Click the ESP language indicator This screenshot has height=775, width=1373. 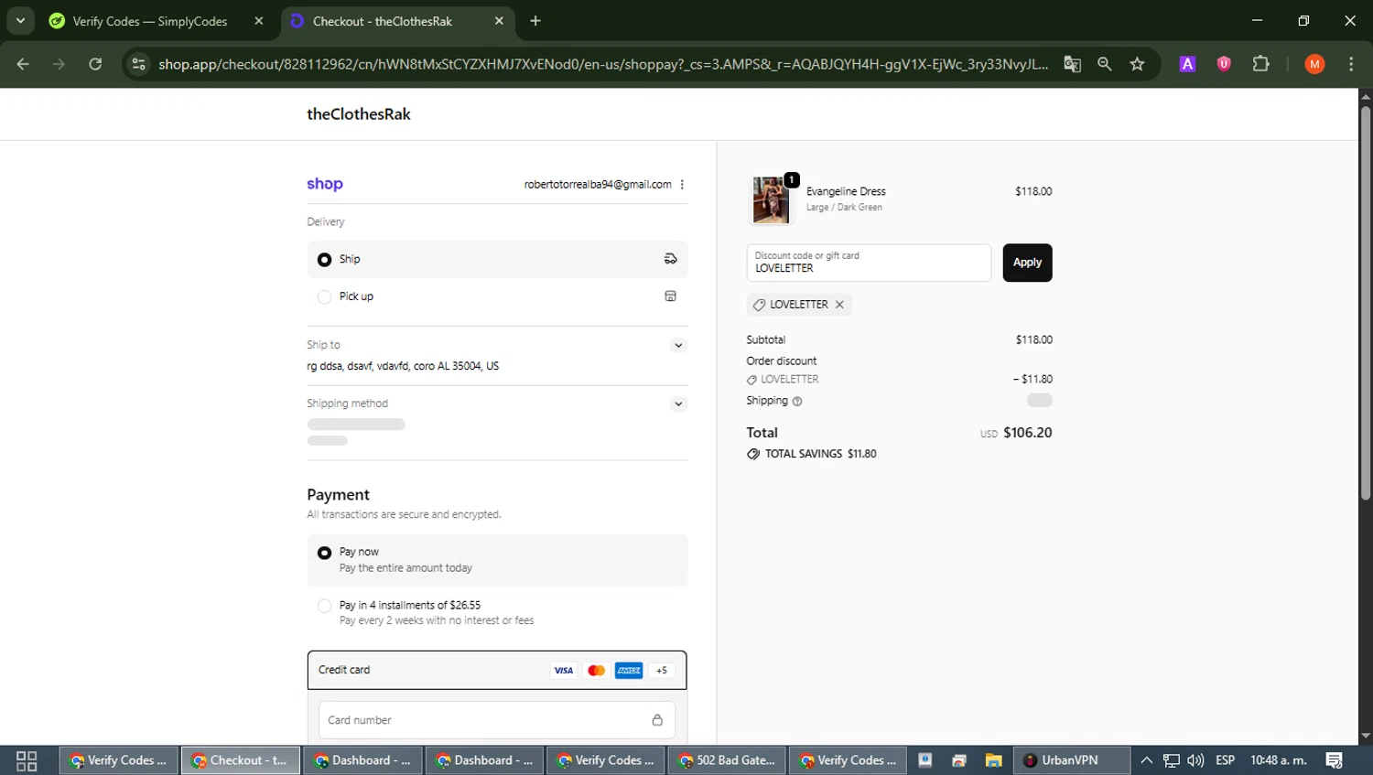pyautogui.click(x=1225, y=760)
